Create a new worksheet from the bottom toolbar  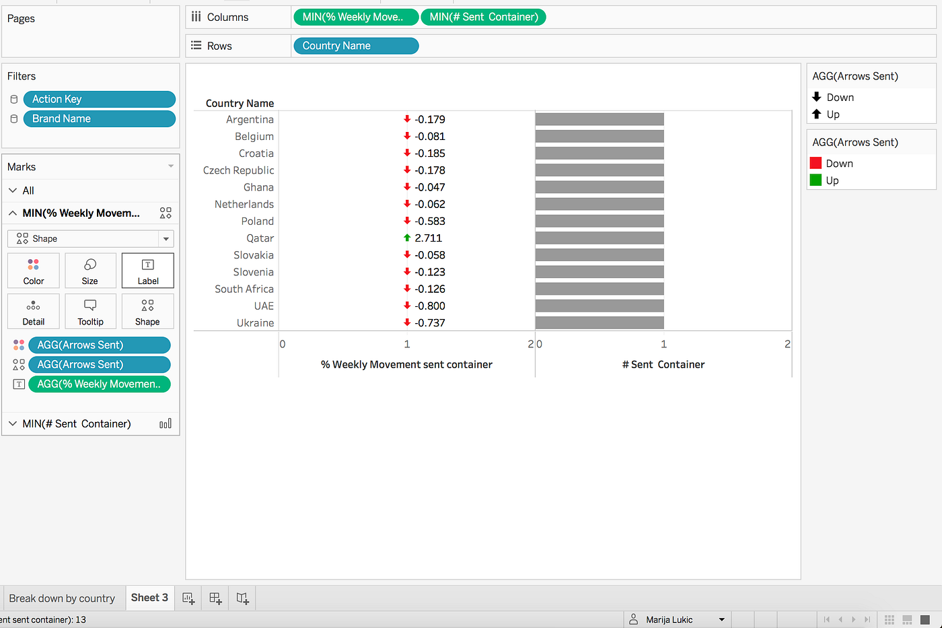188,598
